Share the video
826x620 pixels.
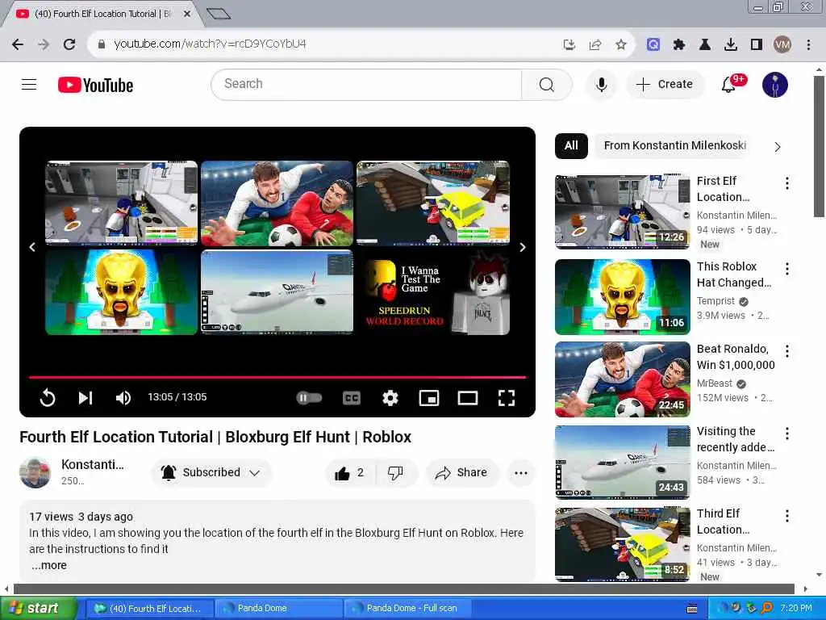coord(461,473)
